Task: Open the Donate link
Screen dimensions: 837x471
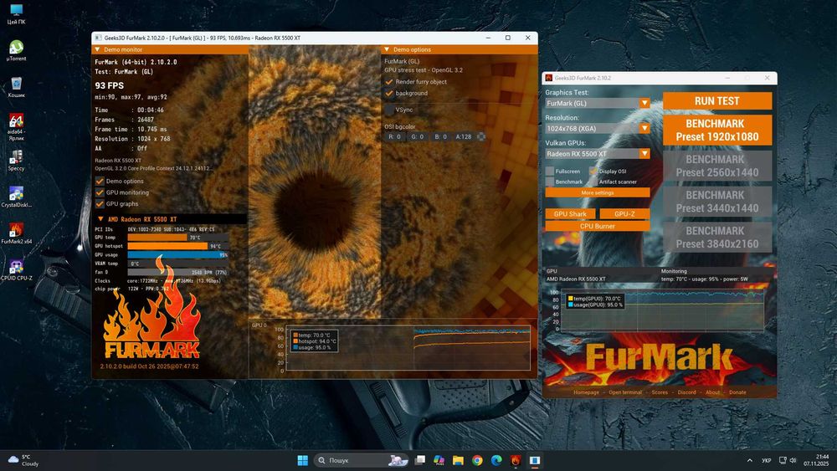Action: [x=737, y=392]
